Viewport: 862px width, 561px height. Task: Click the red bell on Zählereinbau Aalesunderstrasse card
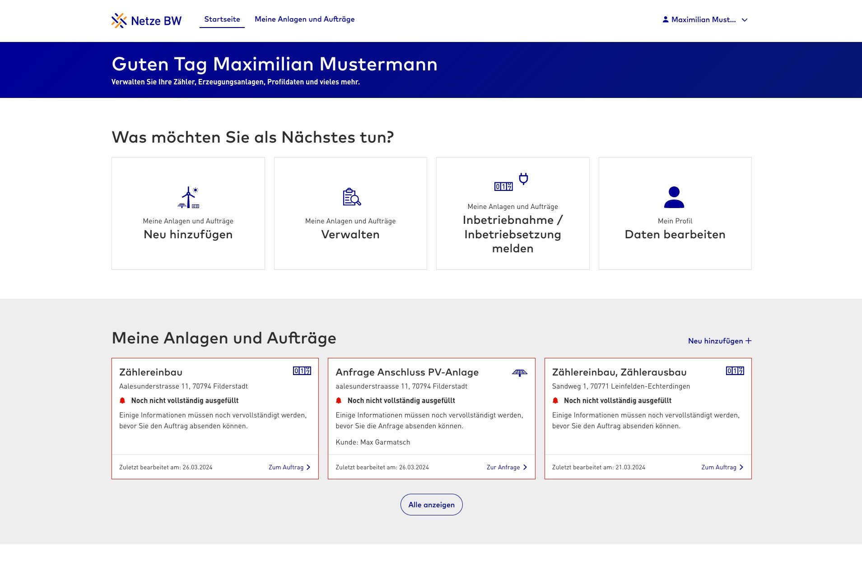tap(122, 400)
